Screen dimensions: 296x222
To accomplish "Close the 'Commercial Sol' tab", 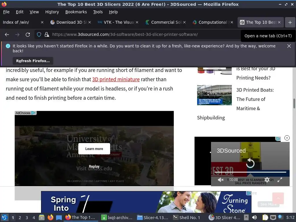I will pos(184,22).
